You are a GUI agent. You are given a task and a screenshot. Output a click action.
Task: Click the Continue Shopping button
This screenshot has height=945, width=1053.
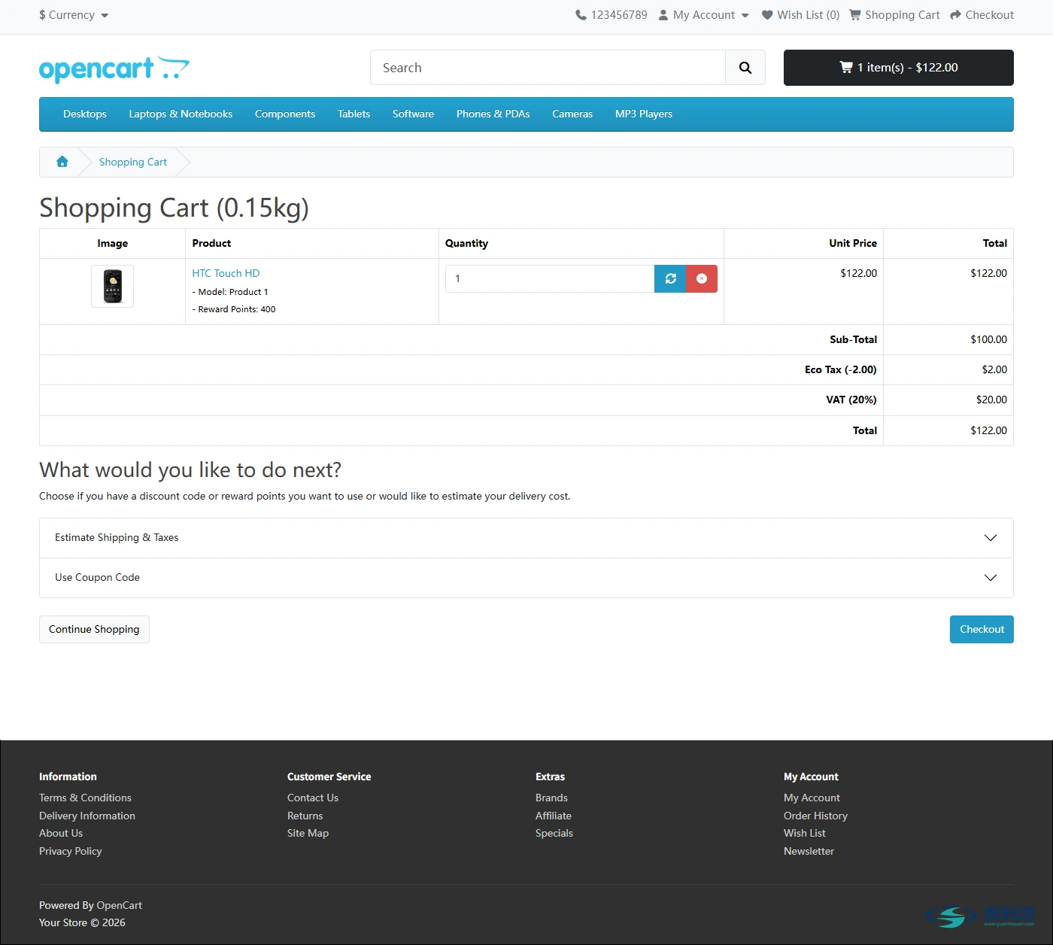[94, 630]
